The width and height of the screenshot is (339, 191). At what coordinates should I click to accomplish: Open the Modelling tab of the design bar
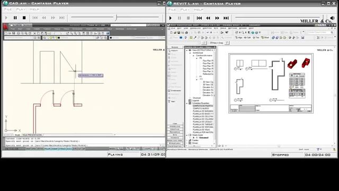[x=175, y=126]
